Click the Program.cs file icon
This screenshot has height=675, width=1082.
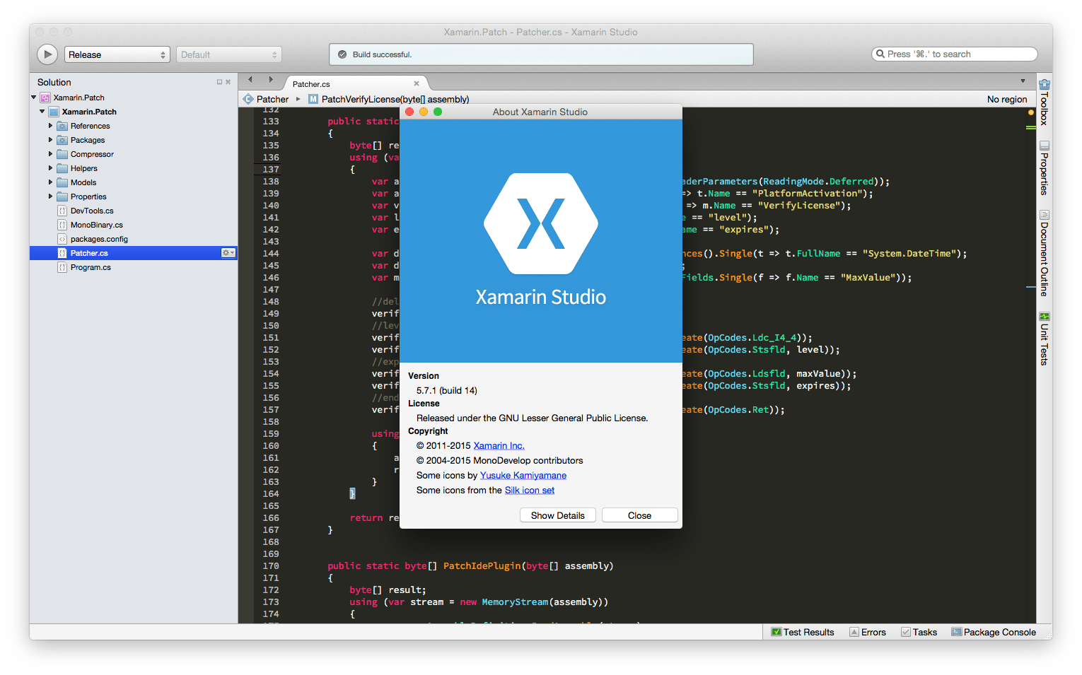[x=62, y=267]
